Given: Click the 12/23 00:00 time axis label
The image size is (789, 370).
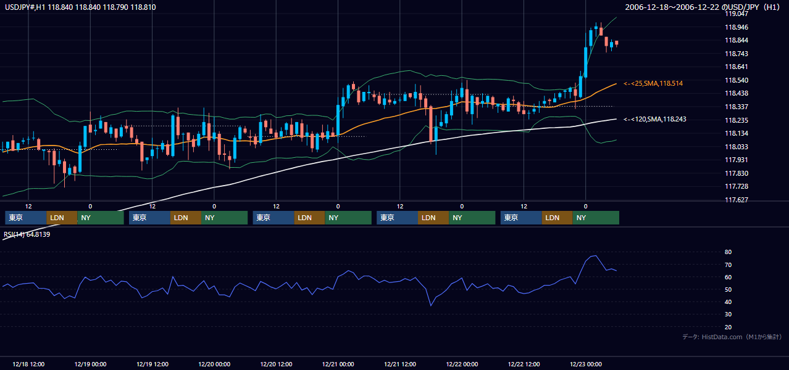Looking at the screenshot, I should [586, 364].
